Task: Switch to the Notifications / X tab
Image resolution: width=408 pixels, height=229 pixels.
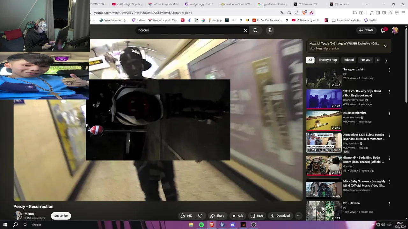Action: pyautogui.click(x=308, y=4)
